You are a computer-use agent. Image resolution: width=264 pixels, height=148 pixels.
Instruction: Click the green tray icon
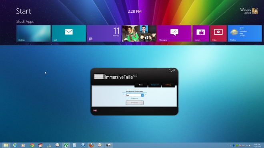(x=237, y=145)
